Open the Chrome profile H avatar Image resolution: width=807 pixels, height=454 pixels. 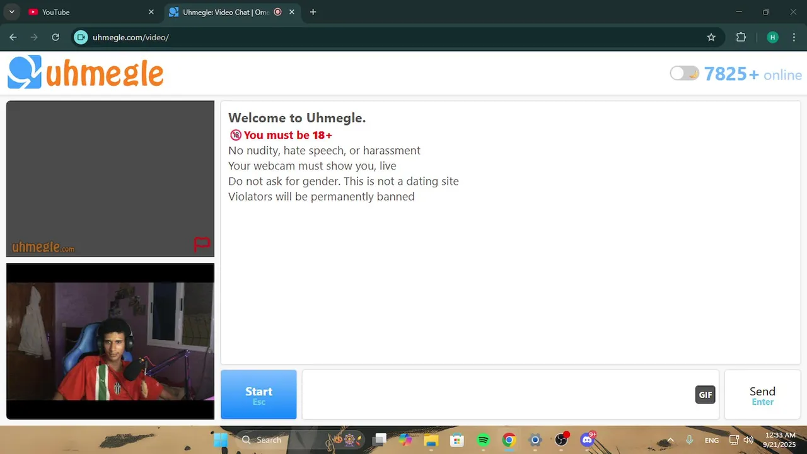click(772, 37)
